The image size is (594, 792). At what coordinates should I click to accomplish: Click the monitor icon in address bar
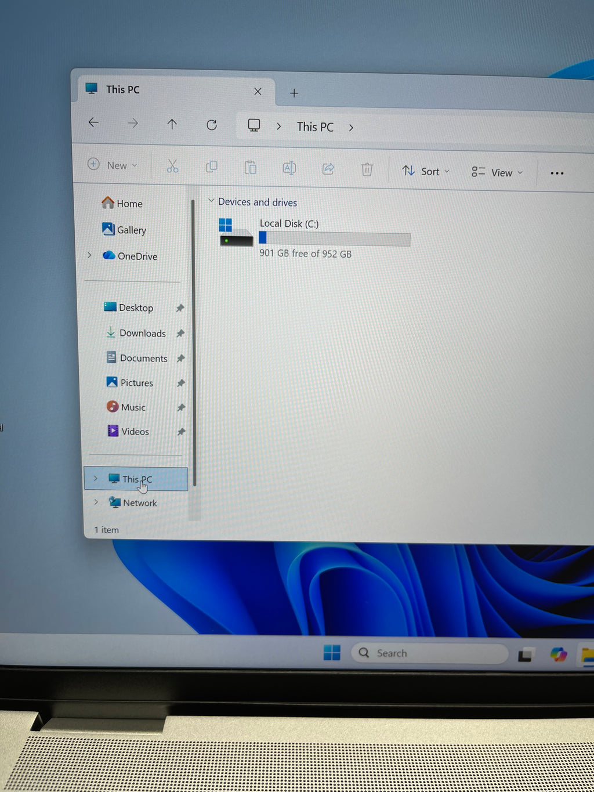click(254, 125)
